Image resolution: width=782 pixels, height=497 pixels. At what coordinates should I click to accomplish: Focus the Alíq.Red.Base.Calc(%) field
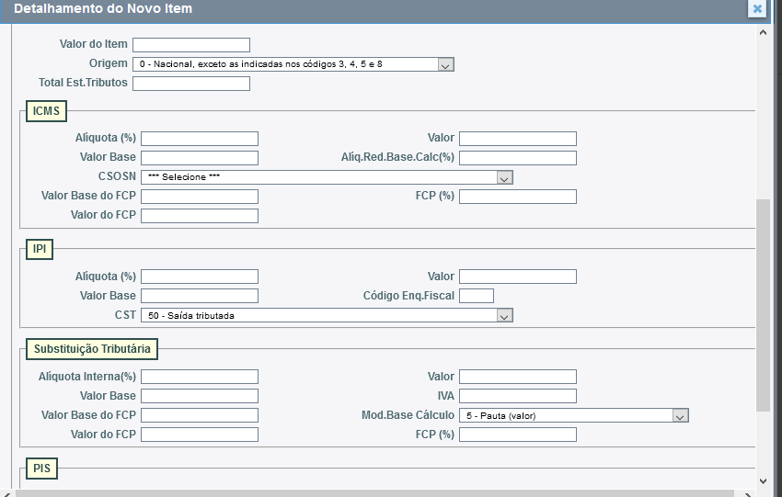[517, 158]
